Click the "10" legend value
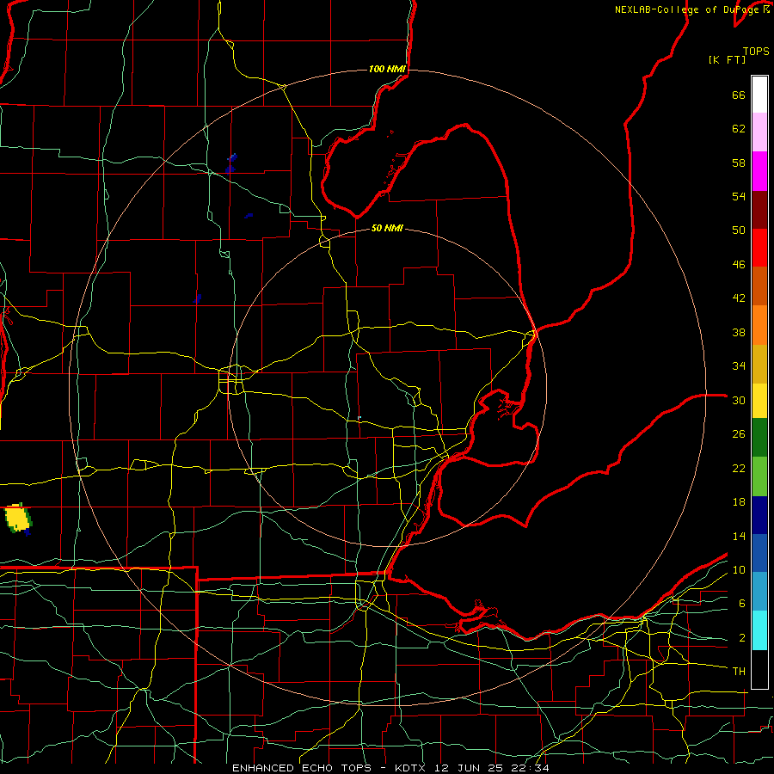This screenshot has width=774, height=774. point(739,569)
